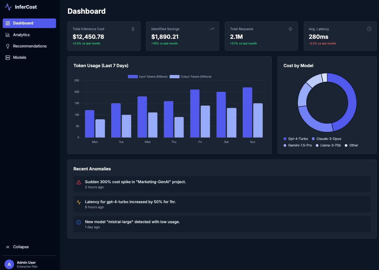Click the red alert triangle anomaly icon

pyautogui.click(x=78, y=182)
